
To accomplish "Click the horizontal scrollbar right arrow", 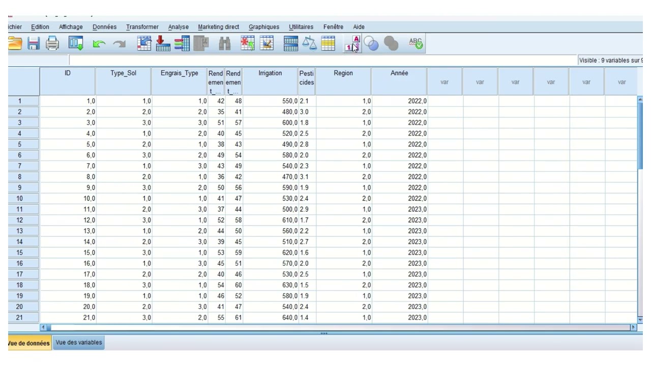I will 633,328.
